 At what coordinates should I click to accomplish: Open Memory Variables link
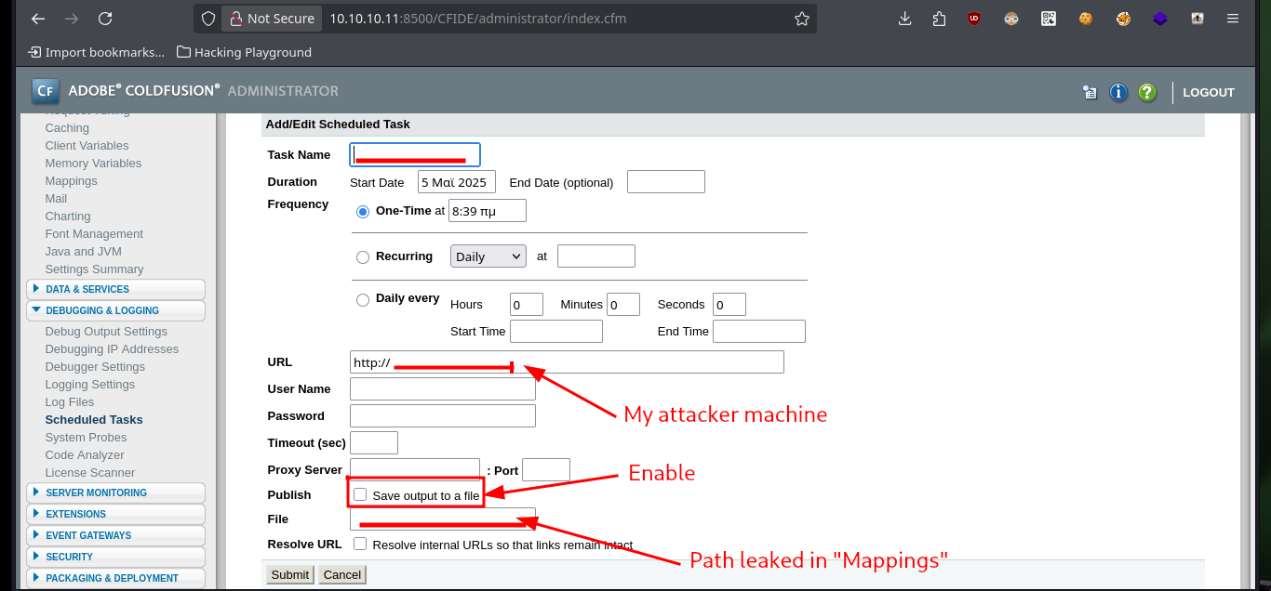pyautogui.click(x=93, y=164)
